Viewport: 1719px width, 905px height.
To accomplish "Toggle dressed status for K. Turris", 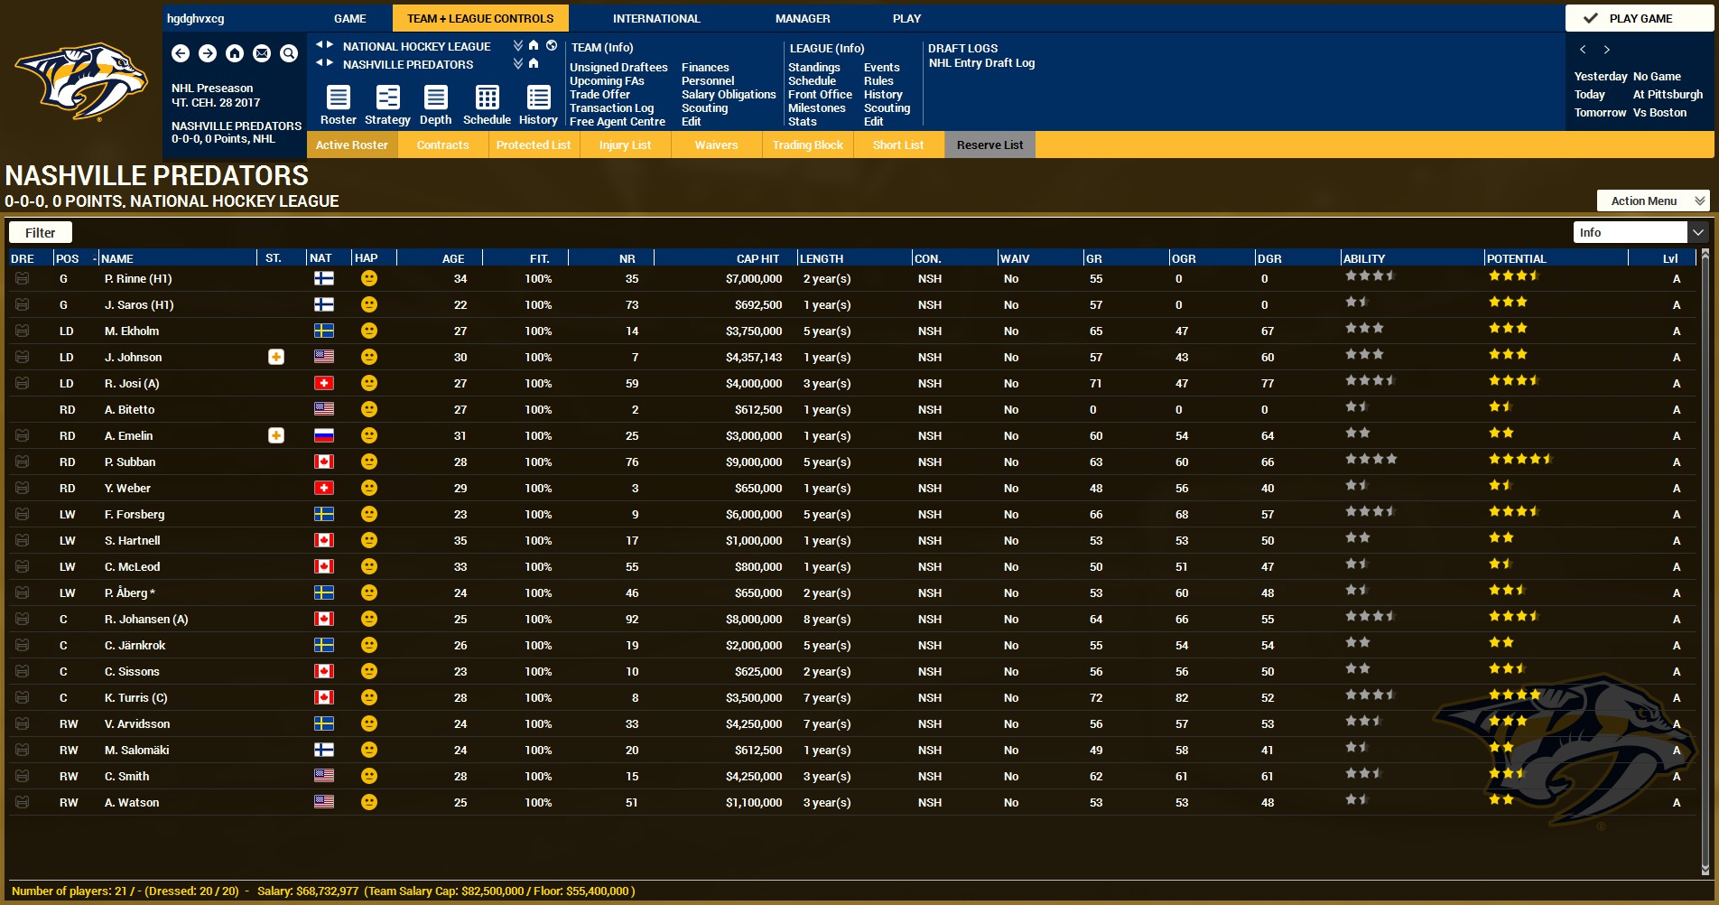I will tap(22, 697).
